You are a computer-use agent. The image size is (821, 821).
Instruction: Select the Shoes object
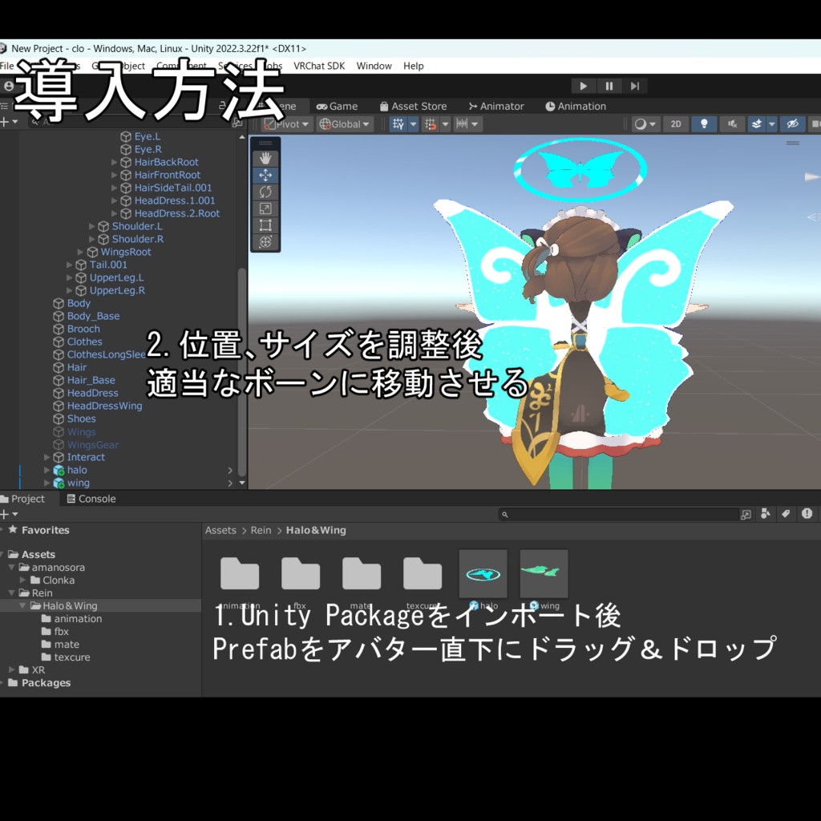coord(81,419)
